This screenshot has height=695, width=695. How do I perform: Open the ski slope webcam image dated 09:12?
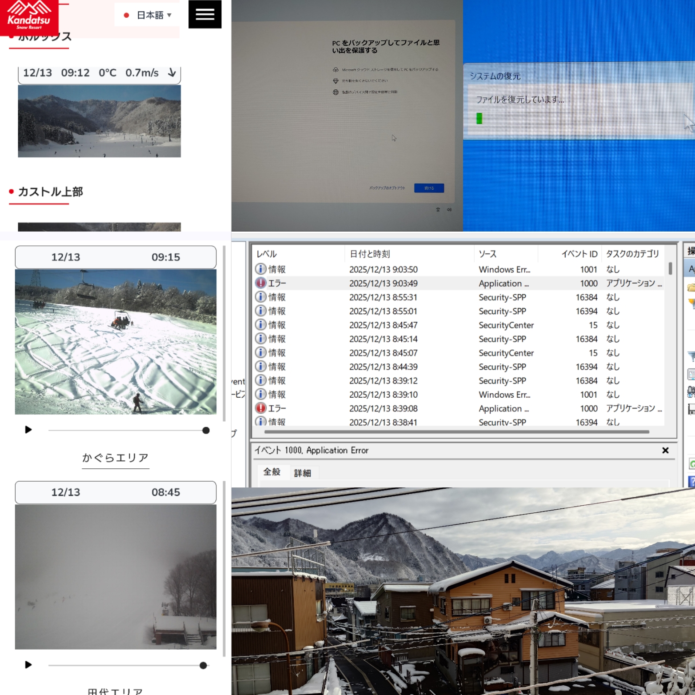coord(99,121)
